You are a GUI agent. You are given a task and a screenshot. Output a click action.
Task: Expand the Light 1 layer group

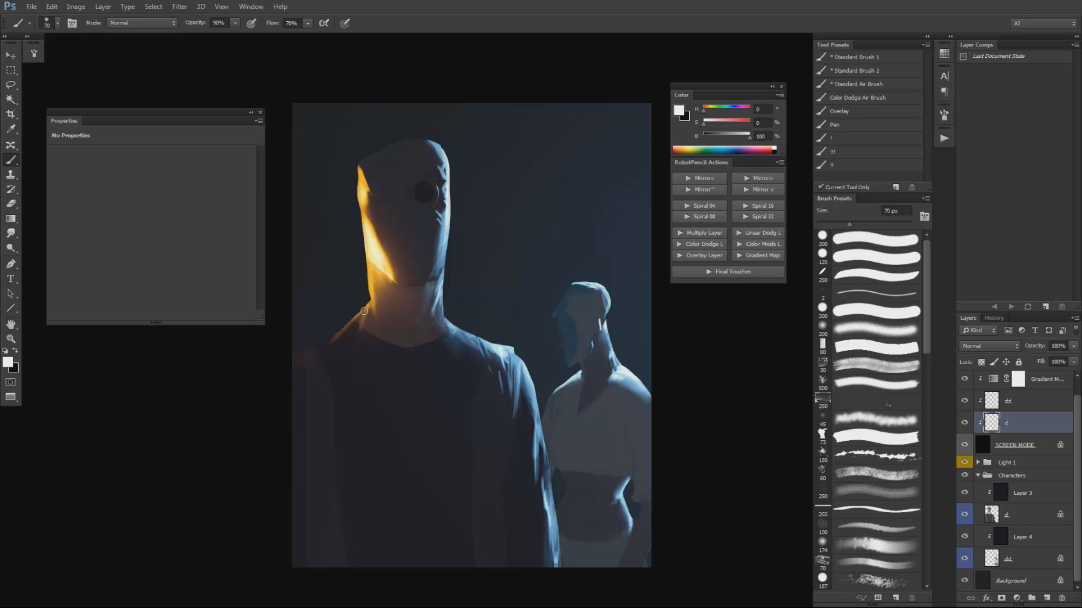pos(978,462)
